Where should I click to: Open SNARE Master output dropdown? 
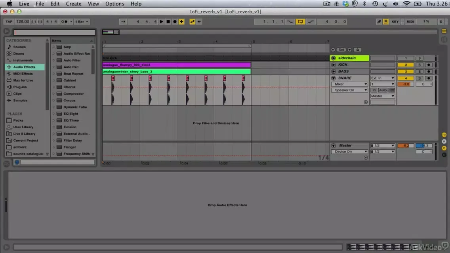[x=383, y=96]
